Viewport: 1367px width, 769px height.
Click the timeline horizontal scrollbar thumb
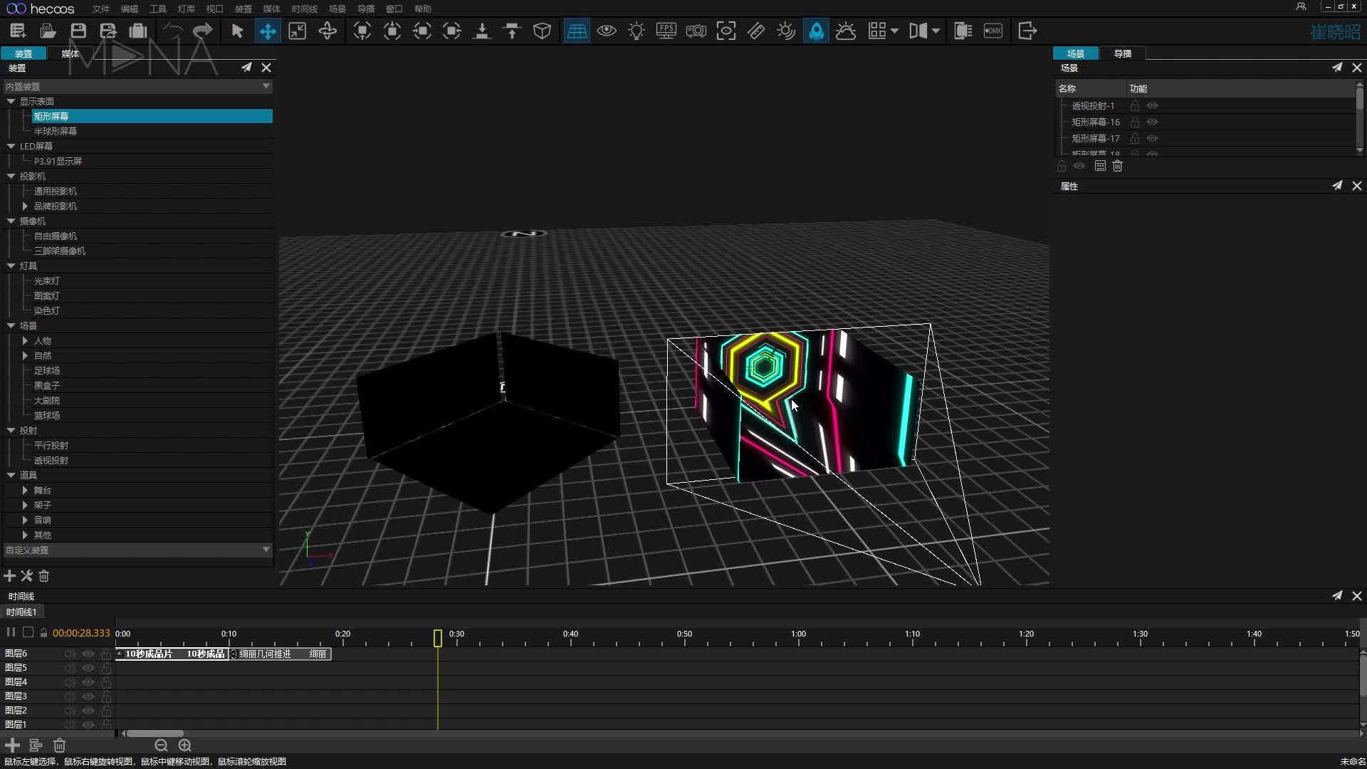[154, 733]
